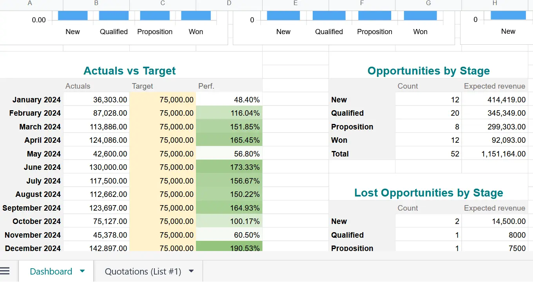Click the Lost Opportunities by Stage title
Image resolution: width=533 pixels, height=282 pixels.
(428, 193)
